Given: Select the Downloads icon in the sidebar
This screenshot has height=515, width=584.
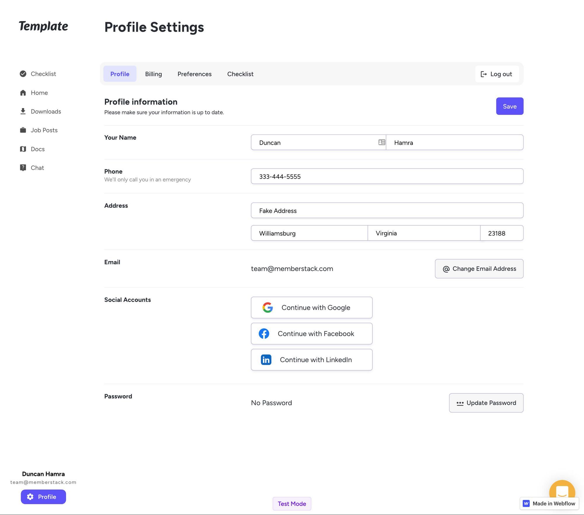Looking at the screenshot, I should (x=23, y=111).
